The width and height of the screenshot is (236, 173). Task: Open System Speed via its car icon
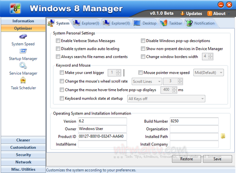pyautogui.click(x=23, y=36)
